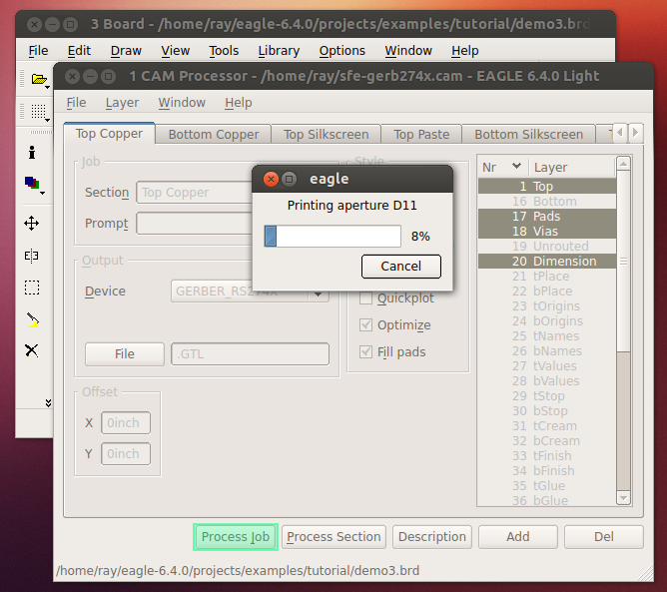The height and width of the screenshot is (592, 667).
Task: Click the Process Section button
Action: click(x=333, y=537)
